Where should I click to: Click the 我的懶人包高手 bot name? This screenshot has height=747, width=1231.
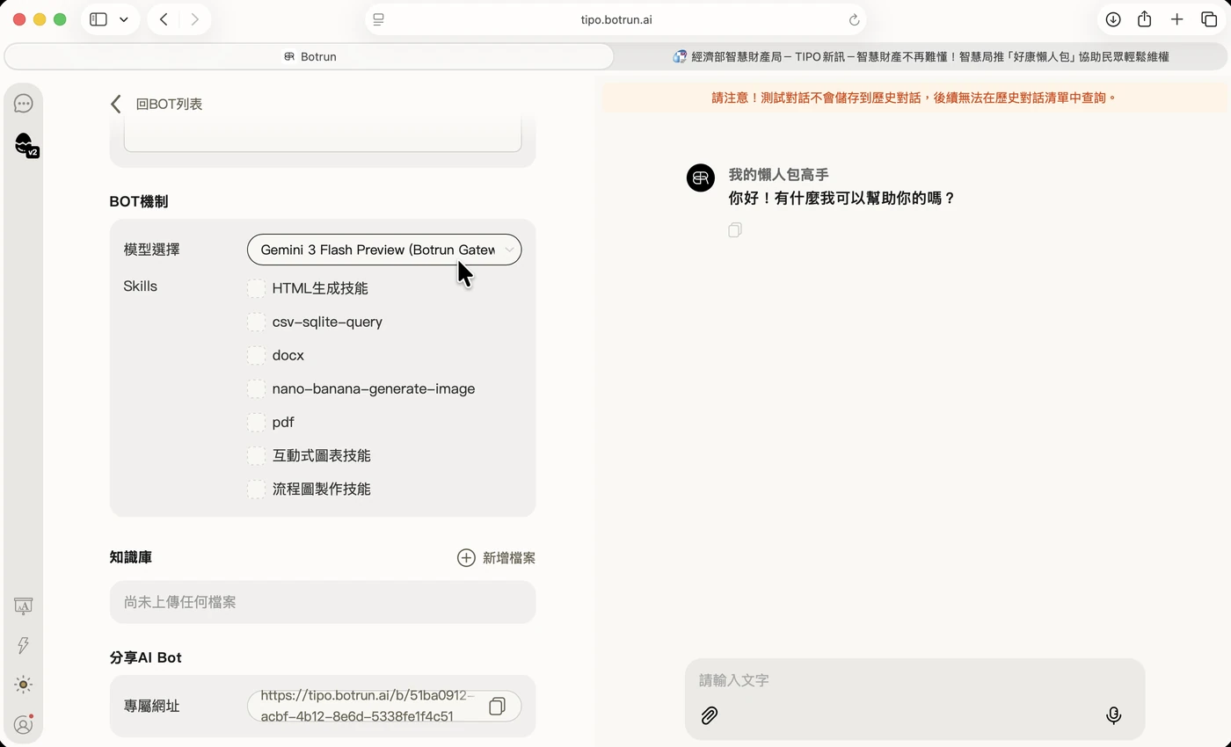point(778,175)
